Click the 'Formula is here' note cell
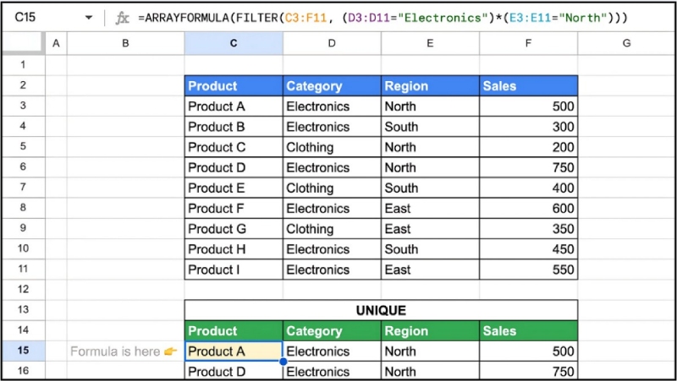Image resolution: width=677 pixels, height=381 pixels. [x=124, y=351]
